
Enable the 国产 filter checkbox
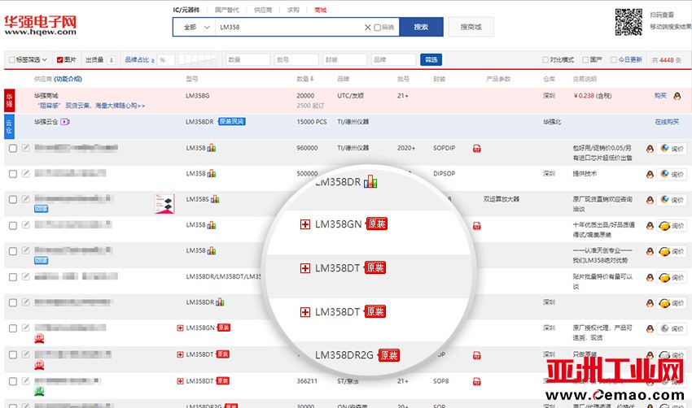coord(585,59)
